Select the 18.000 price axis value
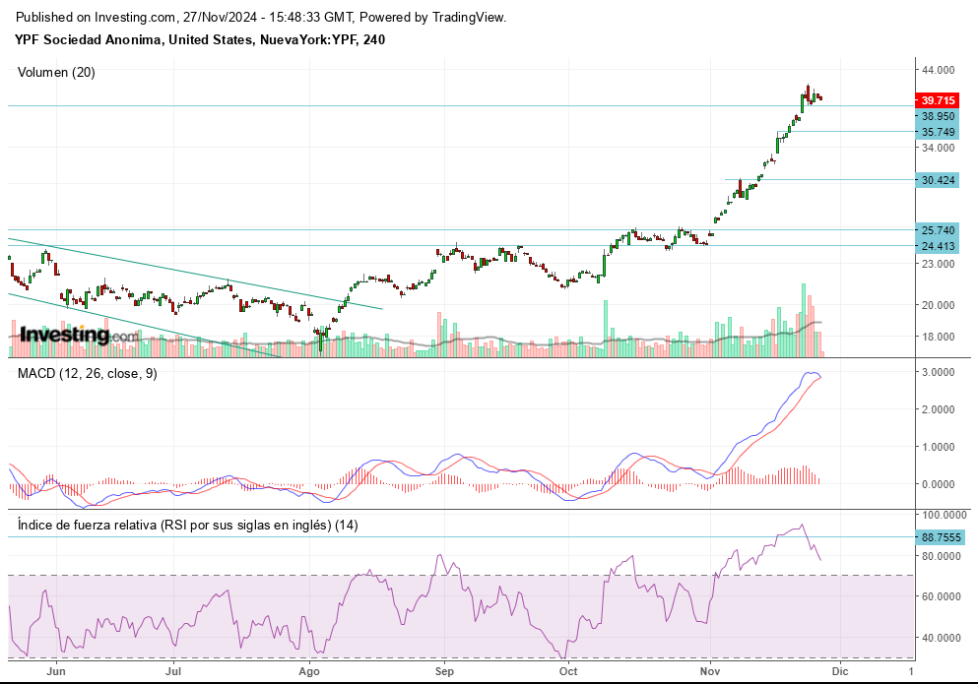The height and width of the screenshot is (684, 978). pos(938,337)
